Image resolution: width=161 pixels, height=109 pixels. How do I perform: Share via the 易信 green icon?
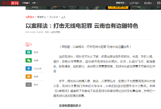[29, 52]
